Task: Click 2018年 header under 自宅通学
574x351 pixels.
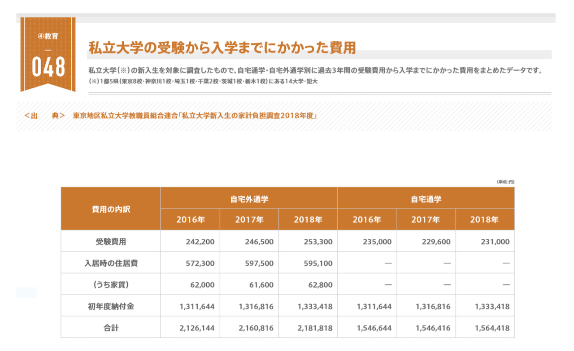Action: click(x=484, y=220)
